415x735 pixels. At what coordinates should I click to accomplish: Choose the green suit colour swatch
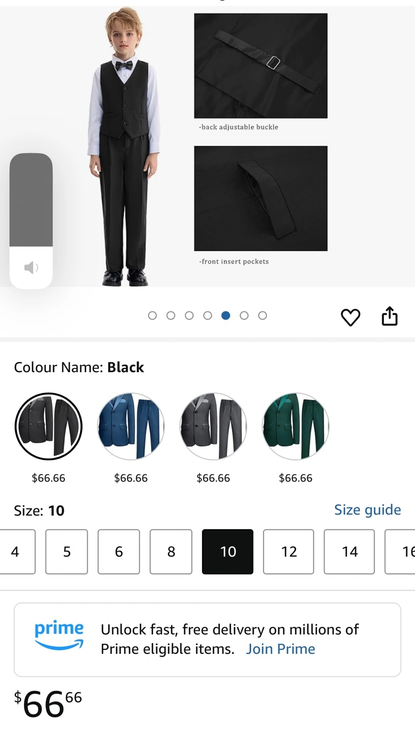[296, 427]
